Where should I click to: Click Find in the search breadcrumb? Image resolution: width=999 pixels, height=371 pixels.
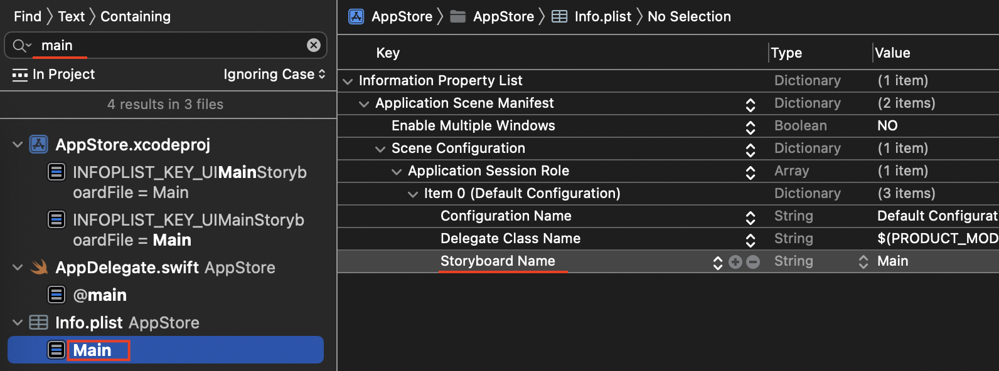click(28, 16)
